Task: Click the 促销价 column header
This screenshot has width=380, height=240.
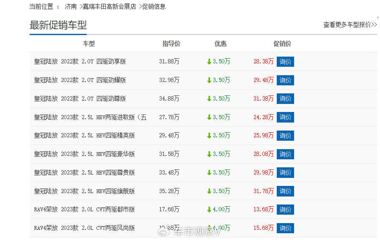Action: click(282, 44)
